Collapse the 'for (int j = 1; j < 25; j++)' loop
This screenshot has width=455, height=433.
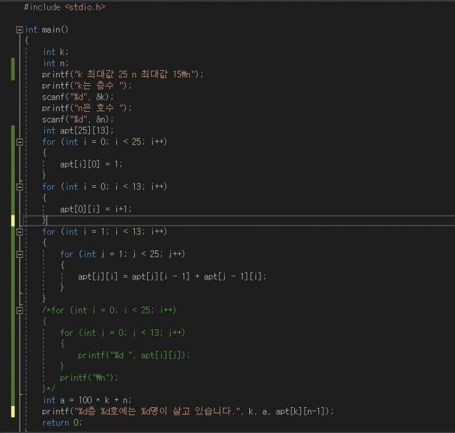coord(20,255)
